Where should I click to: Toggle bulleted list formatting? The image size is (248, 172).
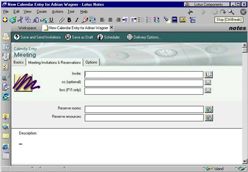pos(141,20)
